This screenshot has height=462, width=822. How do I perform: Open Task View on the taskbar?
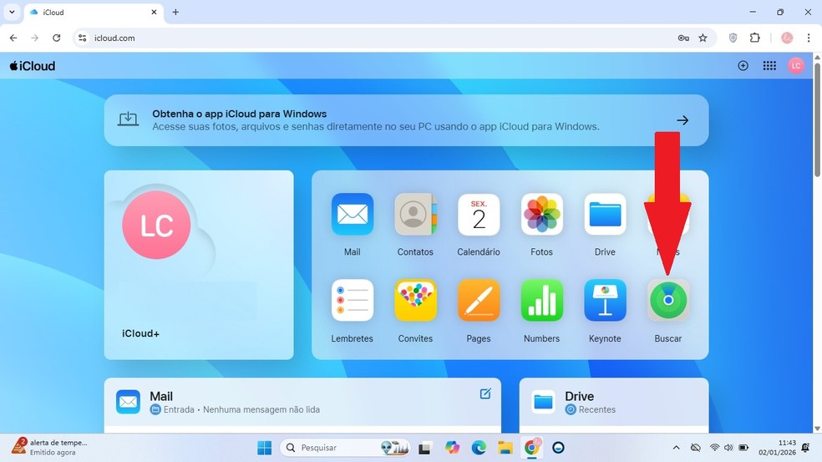pyautogui.click(x=424, y=448)
